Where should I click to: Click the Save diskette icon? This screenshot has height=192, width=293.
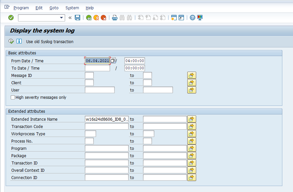tap(77, 18)
